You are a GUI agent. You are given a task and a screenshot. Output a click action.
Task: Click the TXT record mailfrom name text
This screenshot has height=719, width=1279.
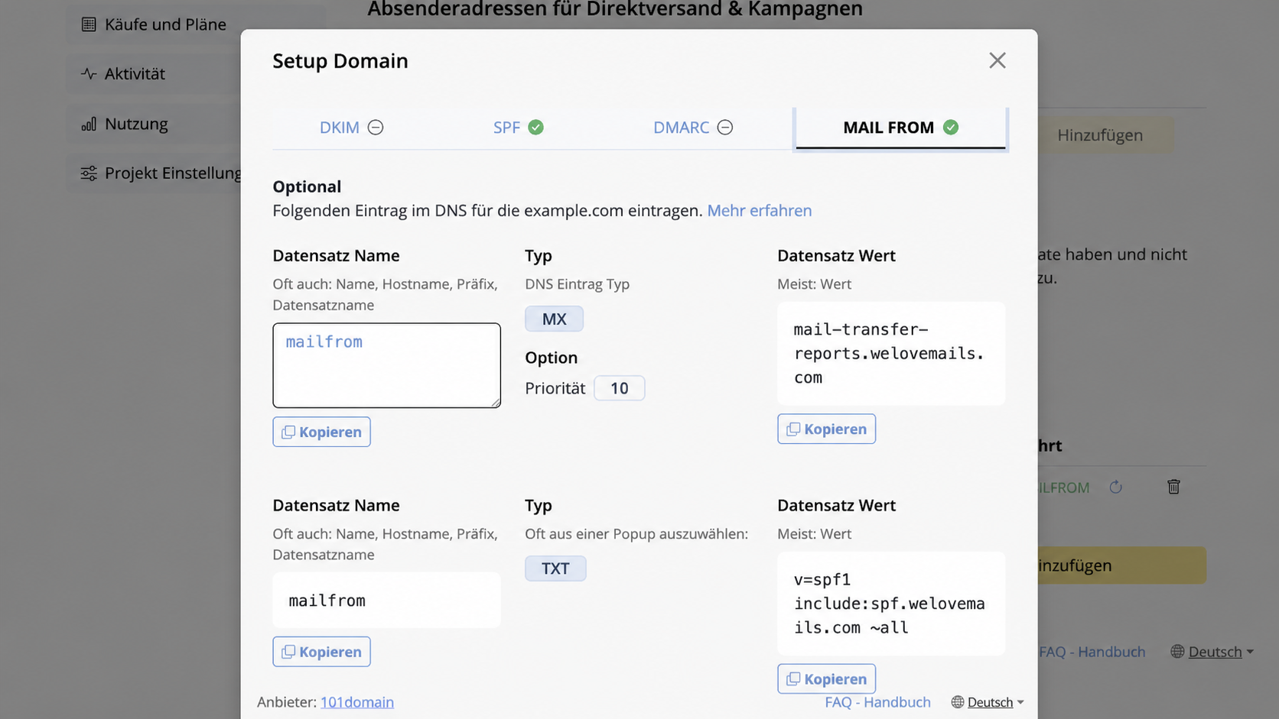(327, 601)
